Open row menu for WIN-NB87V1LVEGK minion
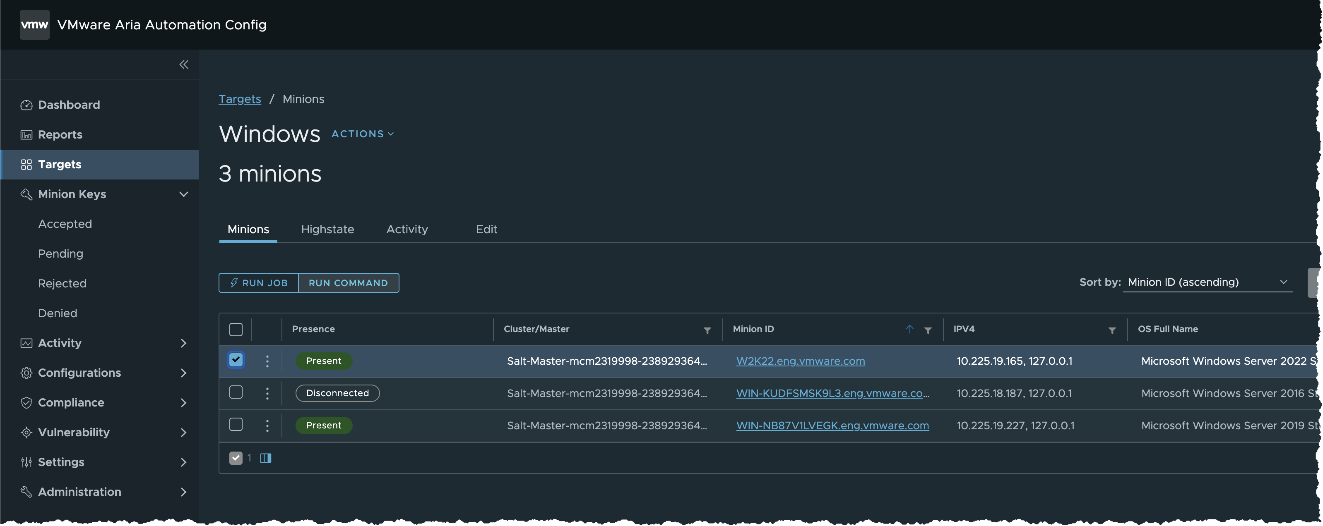 click(x=267, y=426)
